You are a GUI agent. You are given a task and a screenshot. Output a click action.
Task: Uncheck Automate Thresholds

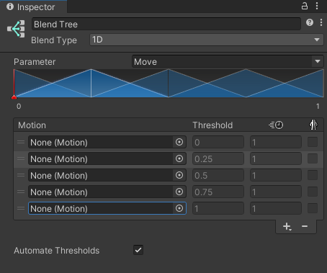click(138, 250)
